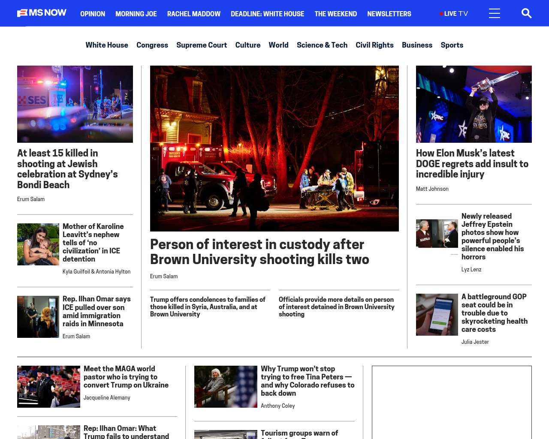Open battleground GOP seat phone thumbnail
Screen dimensions: 549x439
click(x=437, y=314)
